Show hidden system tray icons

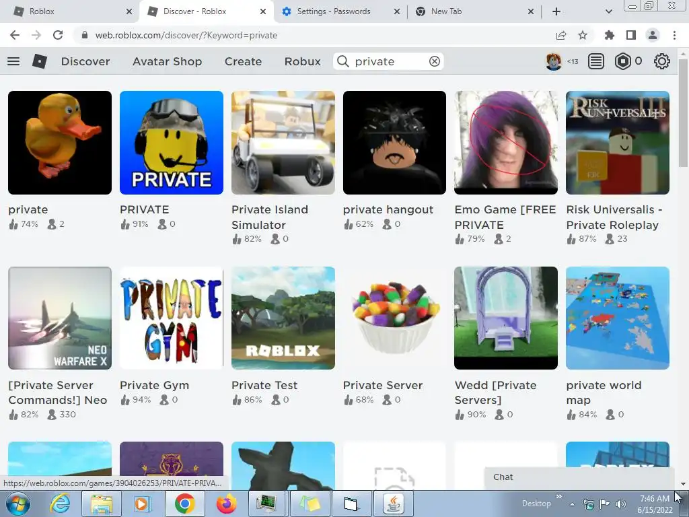[x=572, y=504]
